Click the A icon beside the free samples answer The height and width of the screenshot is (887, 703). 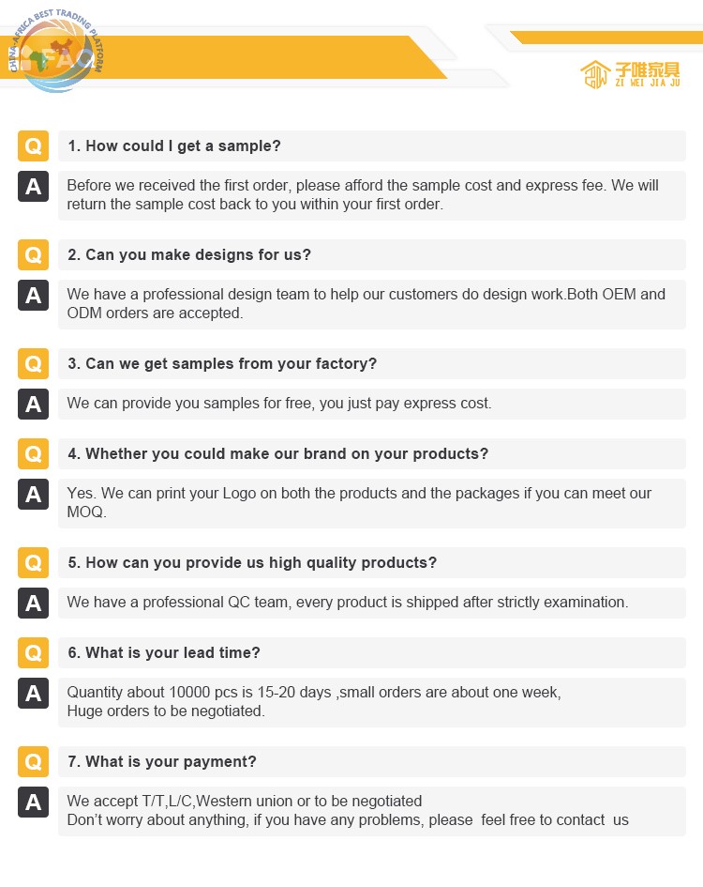34,404
